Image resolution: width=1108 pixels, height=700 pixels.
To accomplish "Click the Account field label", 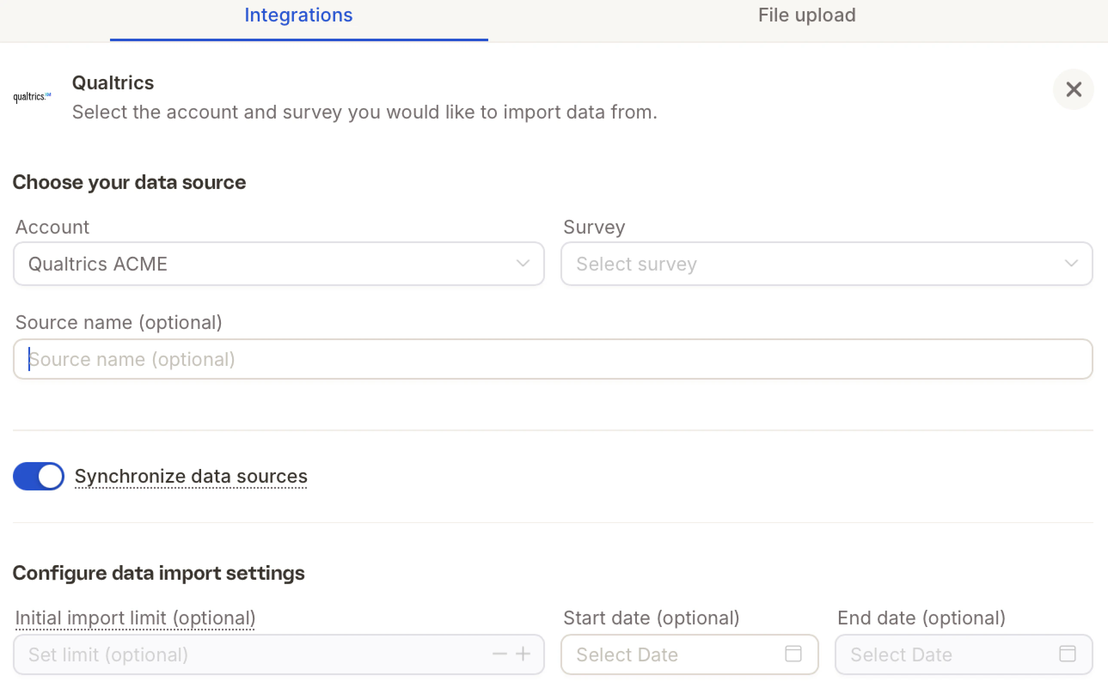I will [52, 227].
